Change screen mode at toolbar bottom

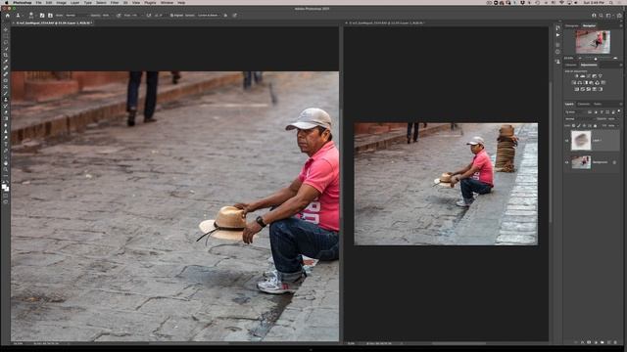(x=6, y=202)
